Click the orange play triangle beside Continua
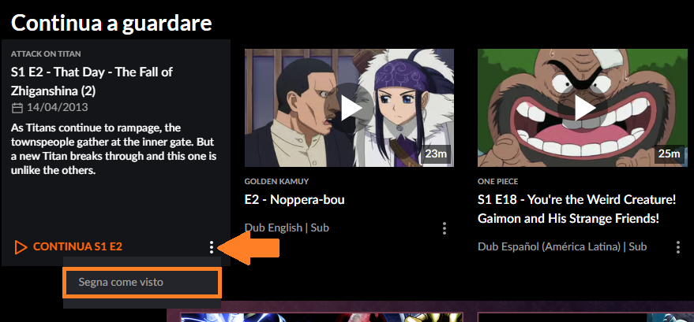The image size is (694, 322). click(x=21, y=247)
